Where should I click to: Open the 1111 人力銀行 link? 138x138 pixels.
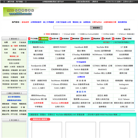coord(39,88)
